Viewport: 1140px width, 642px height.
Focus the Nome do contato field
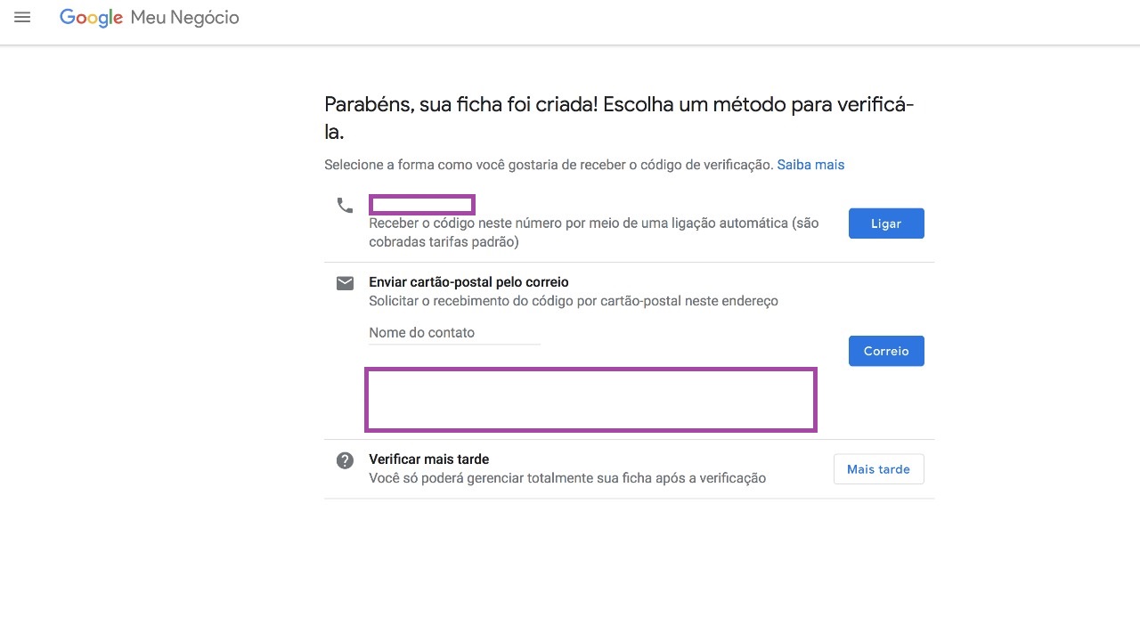pos(454,333)
